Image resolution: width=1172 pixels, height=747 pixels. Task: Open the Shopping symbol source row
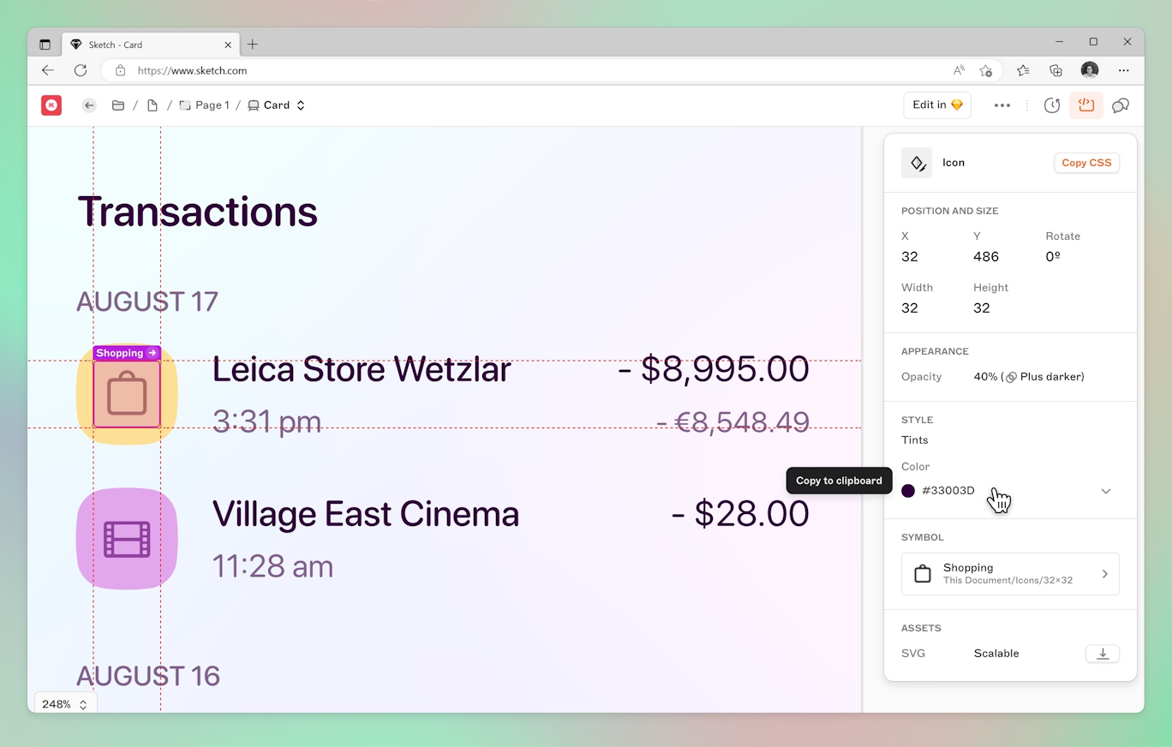point(1010,574)
